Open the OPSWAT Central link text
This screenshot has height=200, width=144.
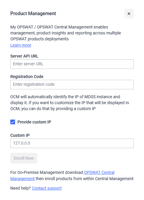point(99,172)
